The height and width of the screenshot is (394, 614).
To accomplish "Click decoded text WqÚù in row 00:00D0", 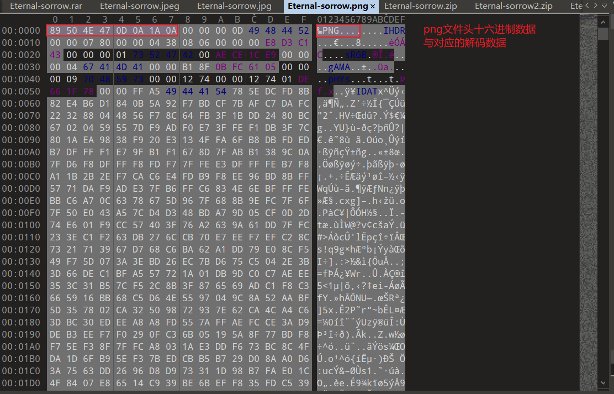I will (x=328, y=188).
